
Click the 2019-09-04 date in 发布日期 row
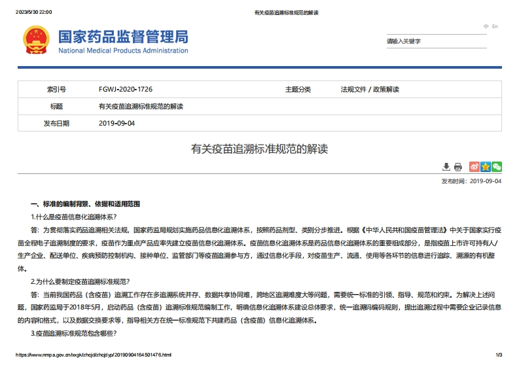[116, 123]
